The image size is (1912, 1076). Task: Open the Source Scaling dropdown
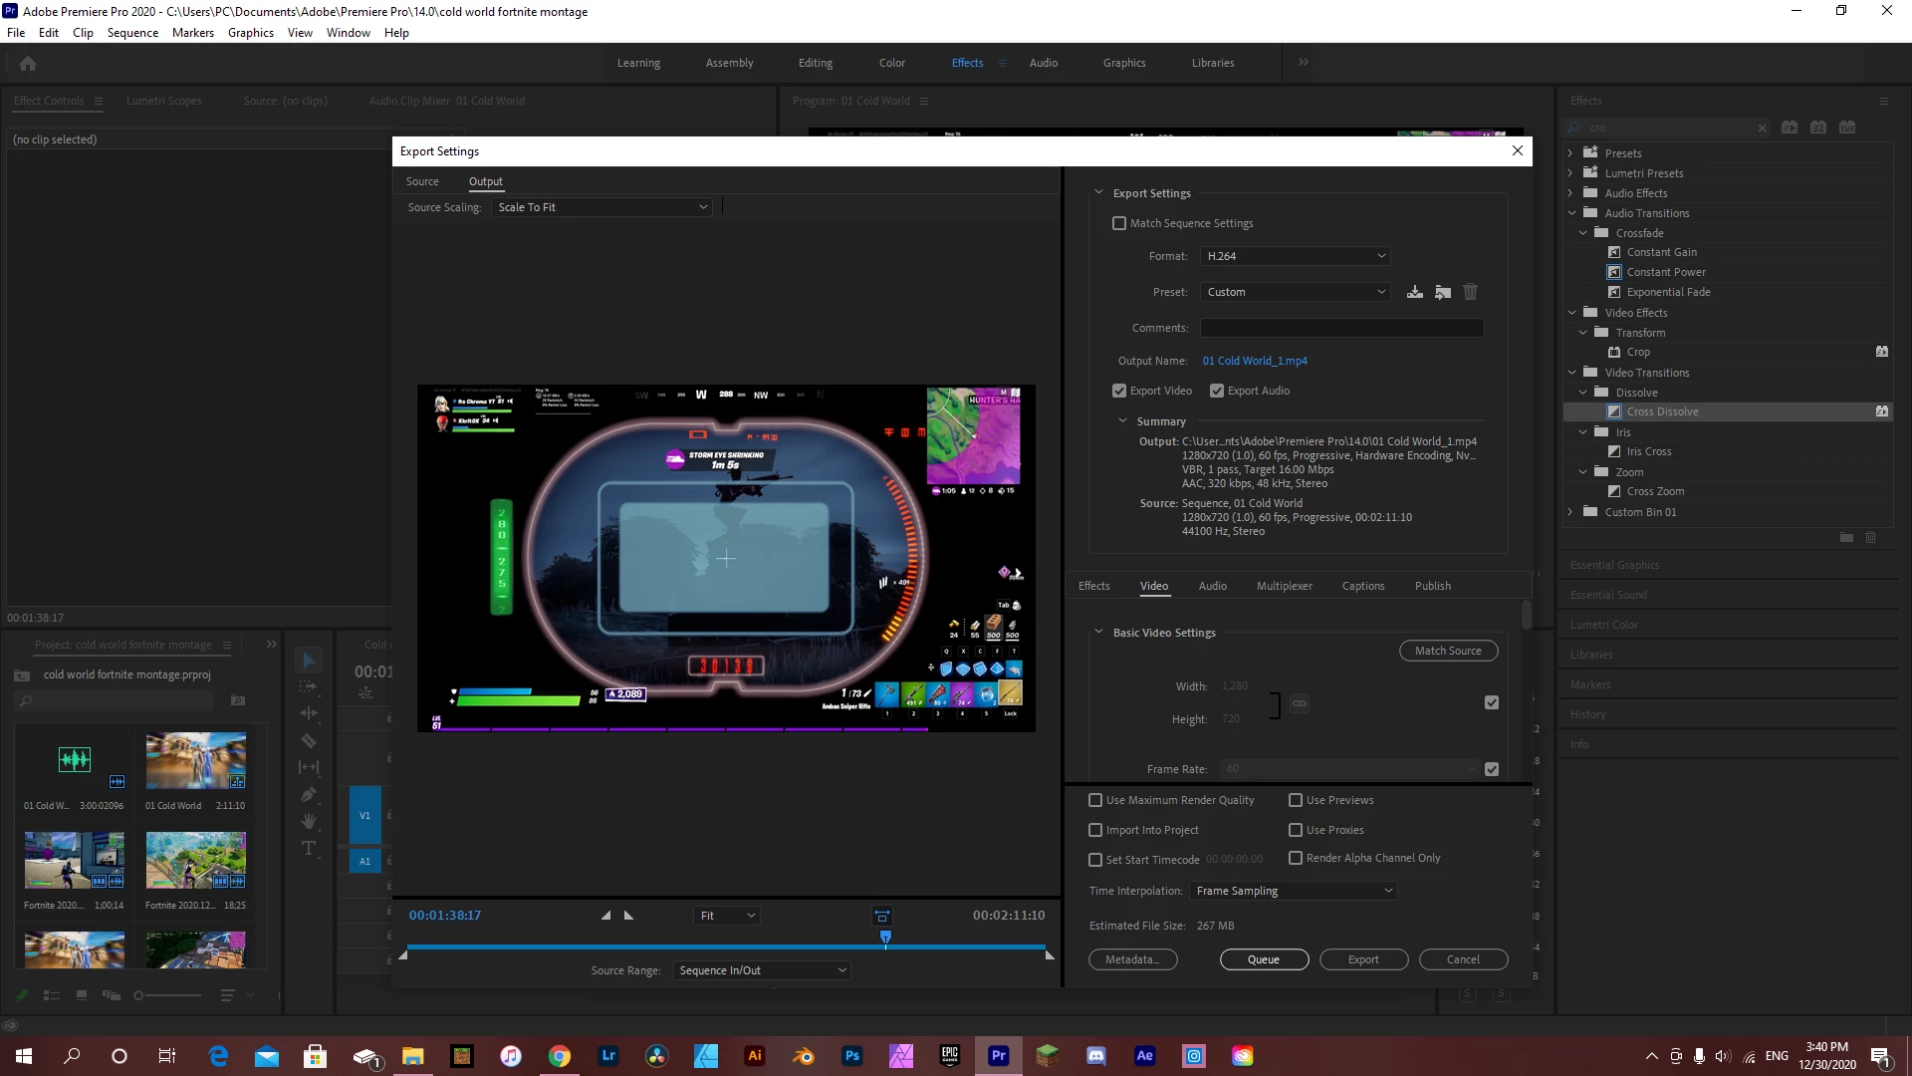tap(601, 207)
